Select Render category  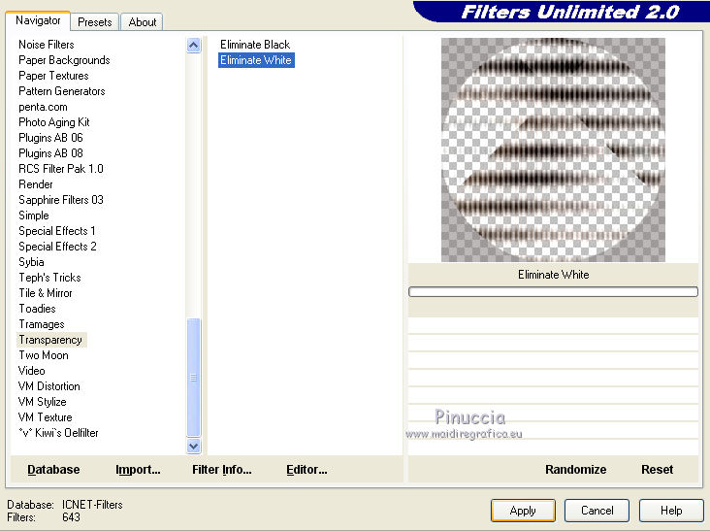coord(35,184)
